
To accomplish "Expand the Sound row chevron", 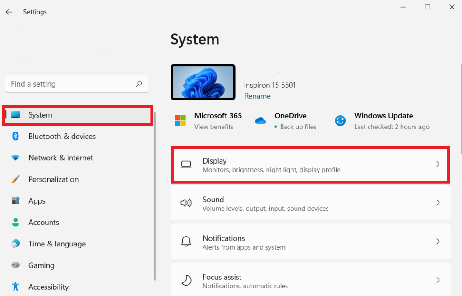I will (x=438, y=203).
